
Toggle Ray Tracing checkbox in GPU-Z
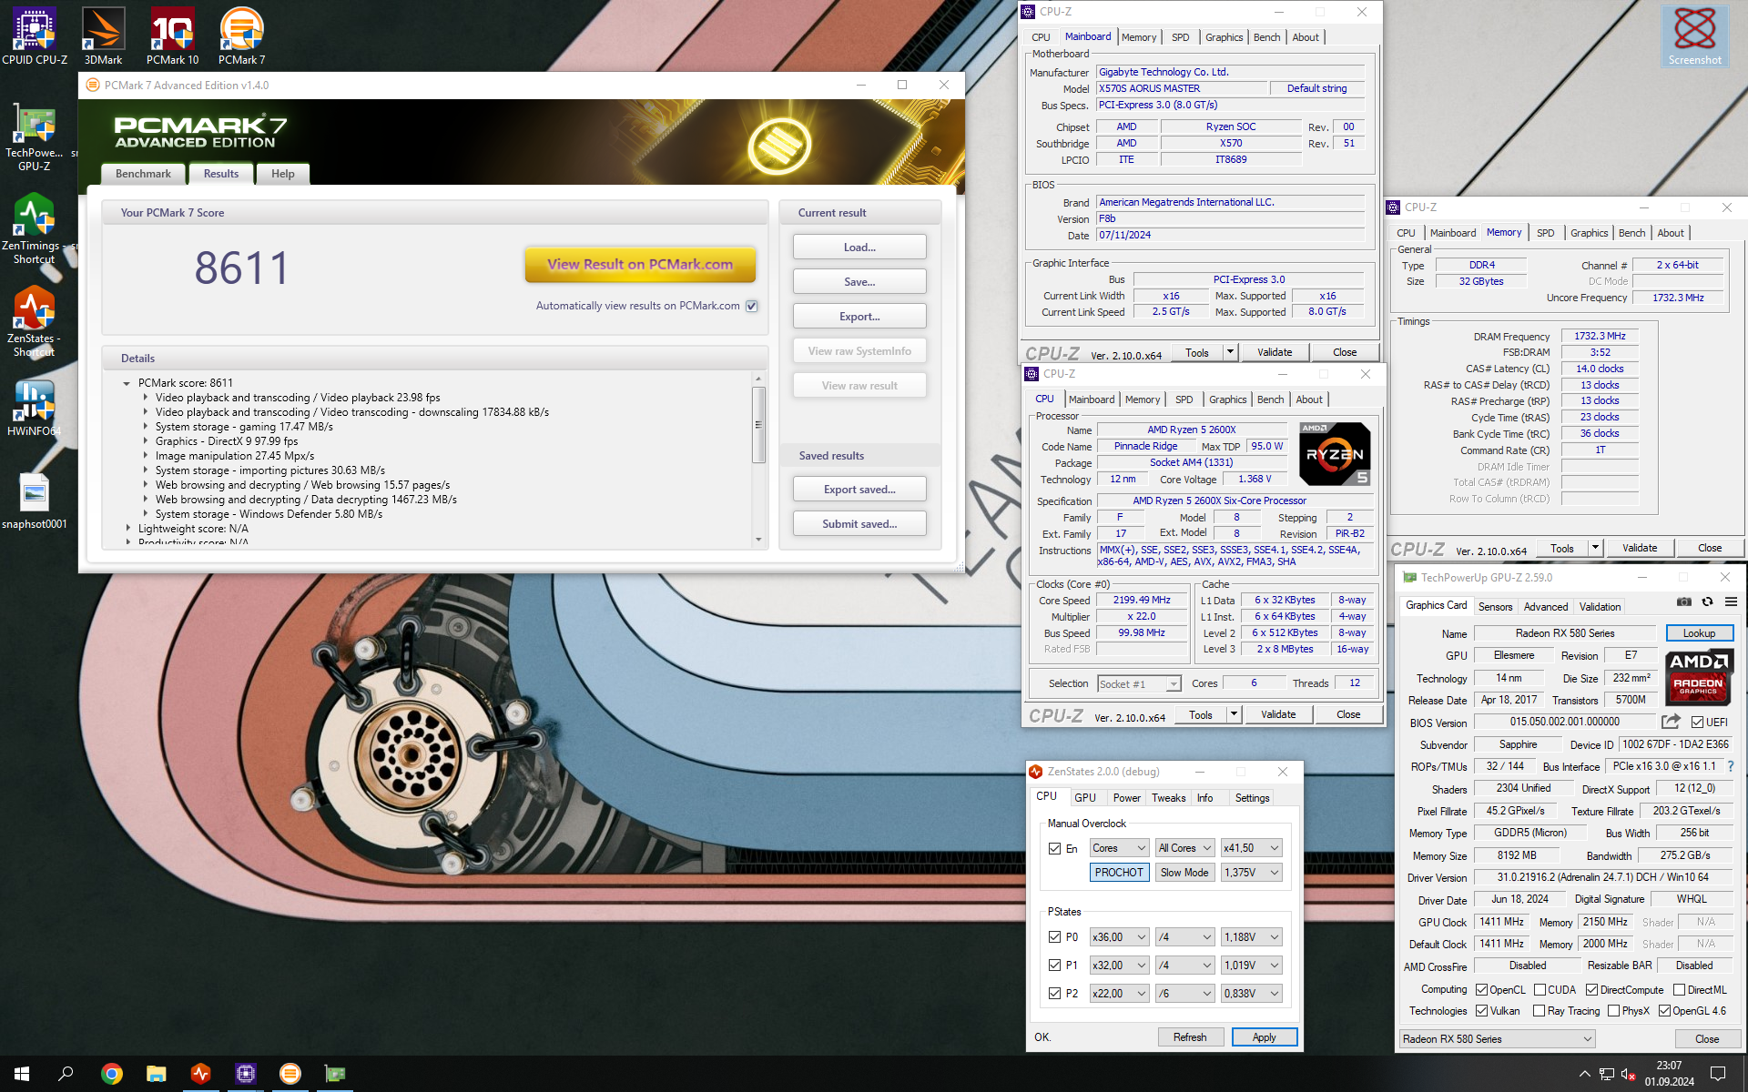click(1539, 1010)
